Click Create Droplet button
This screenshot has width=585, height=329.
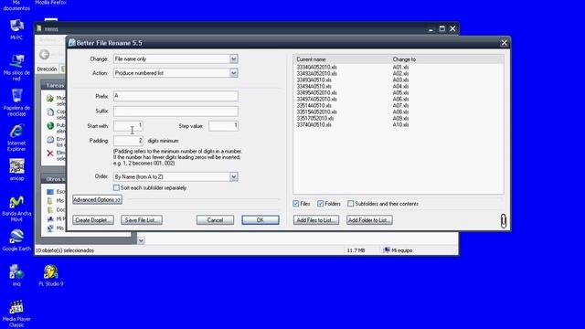[x=93, y=220]
